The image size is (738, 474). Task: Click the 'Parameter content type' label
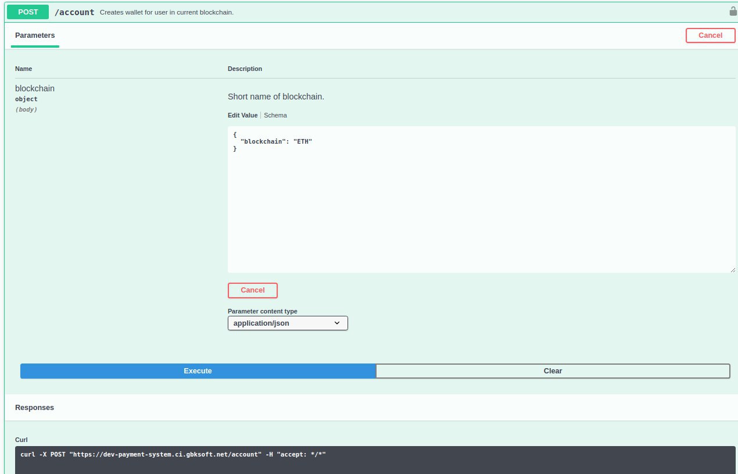click(263, 311)
